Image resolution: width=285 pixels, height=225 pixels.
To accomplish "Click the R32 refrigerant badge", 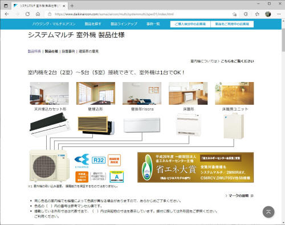I will coord(99,160).
